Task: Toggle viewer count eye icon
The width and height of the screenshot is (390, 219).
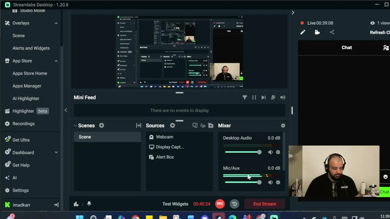Action: 372,23
